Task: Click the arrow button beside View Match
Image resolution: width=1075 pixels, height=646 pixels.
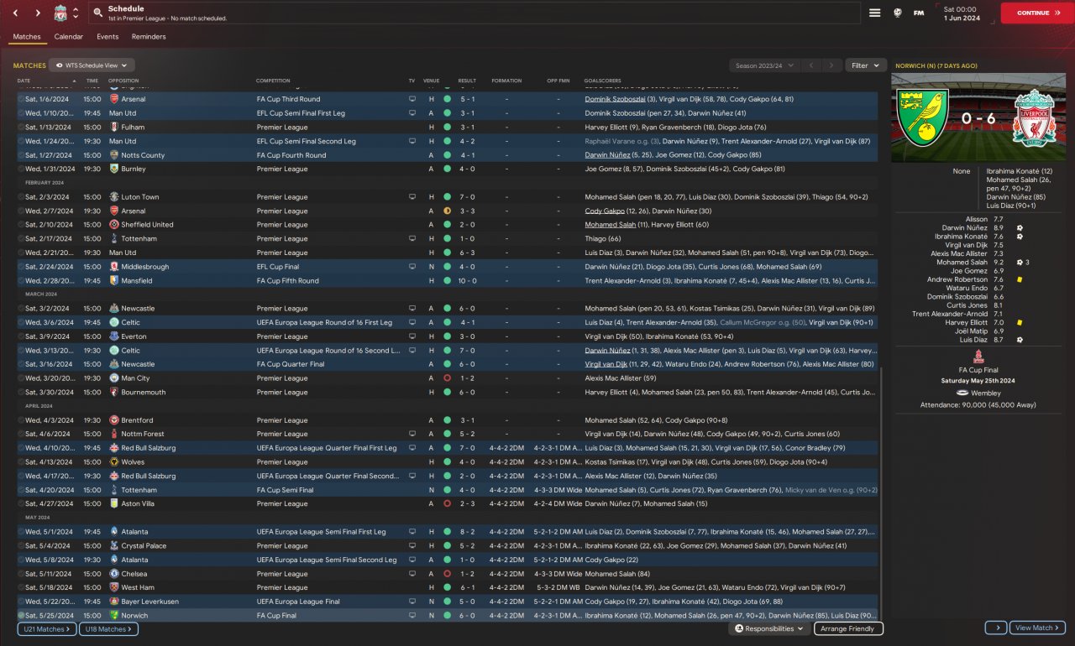Action: coord(996,628)
